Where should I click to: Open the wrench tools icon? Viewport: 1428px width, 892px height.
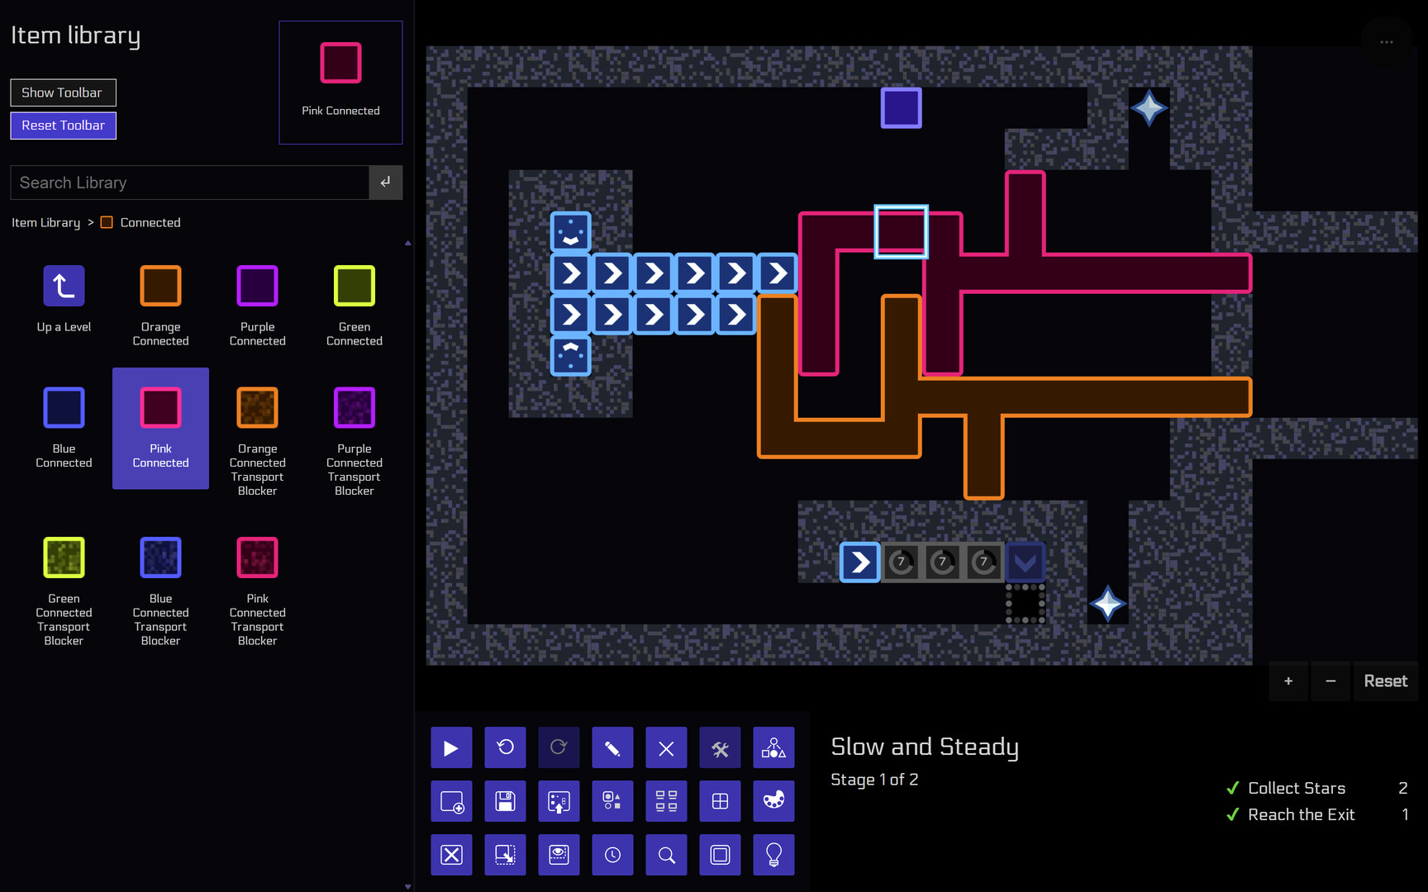[x=720, y=747]
